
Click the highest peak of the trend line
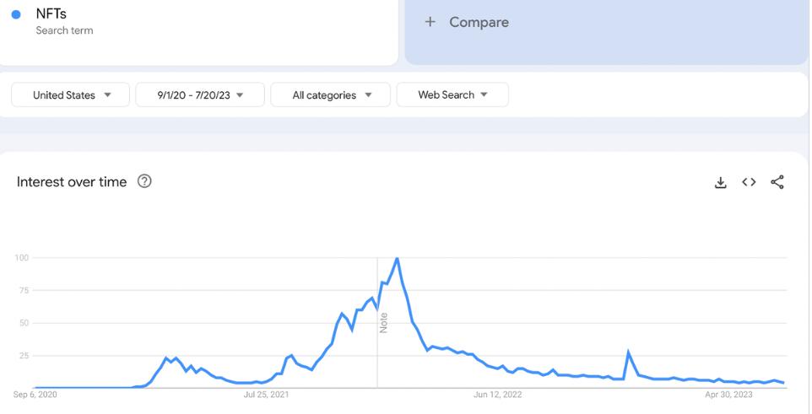(x=397, y=259)
